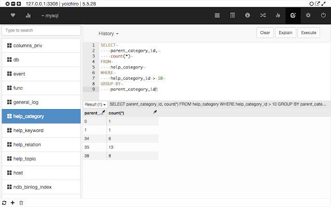The image size is (331, 207).
Task: Select the query editor pencil icon
Action: pyautogui.click(x=294, y=16)
